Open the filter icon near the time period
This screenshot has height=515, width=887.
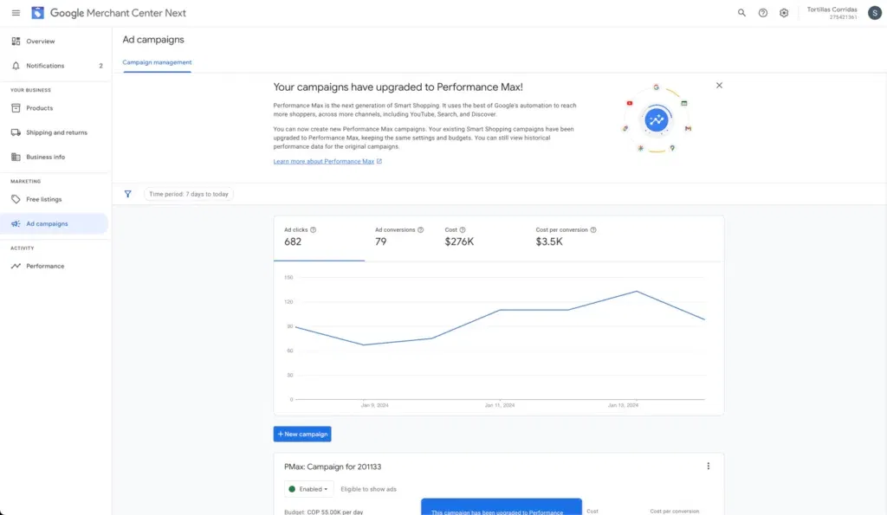tap(128, 194)
